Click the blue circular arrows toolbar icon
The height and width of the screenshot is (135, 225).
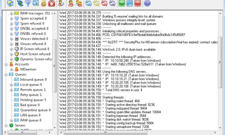point(88,3)
